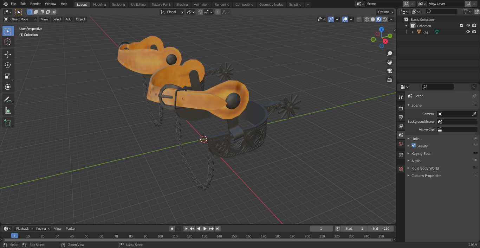Viewport: 480px width, 248px height.
Task: Open the Render properties tab
Action: pyautogui.click(x=401, y=108)
